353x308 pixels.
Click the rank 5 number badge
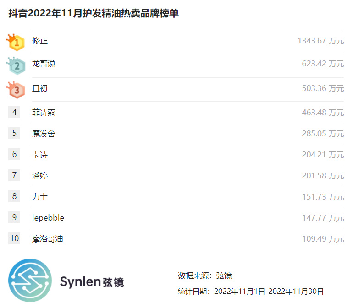pos(14,133)
